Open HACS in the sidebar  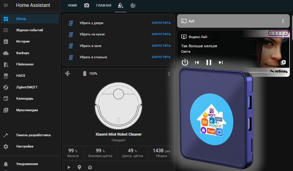tap(30, 76)
